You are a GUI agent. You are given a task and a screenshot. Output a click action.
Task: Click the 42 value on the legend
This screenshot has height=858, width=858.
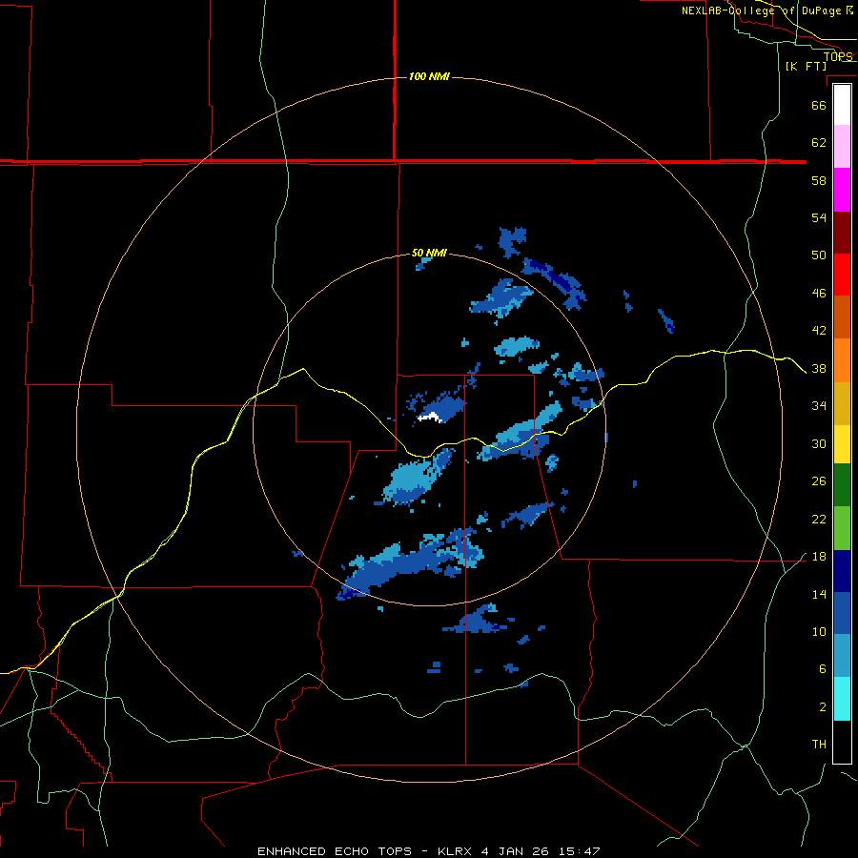pos(819,331)
